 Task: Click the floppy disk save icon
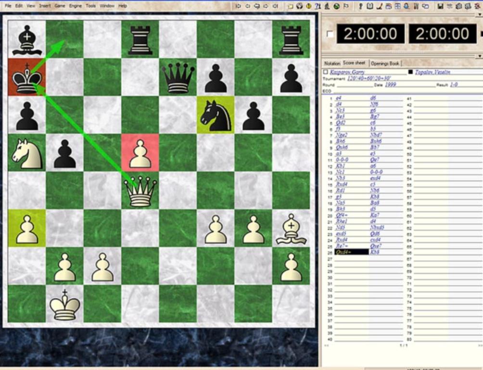pyautogui.click(x=440, y=6)
